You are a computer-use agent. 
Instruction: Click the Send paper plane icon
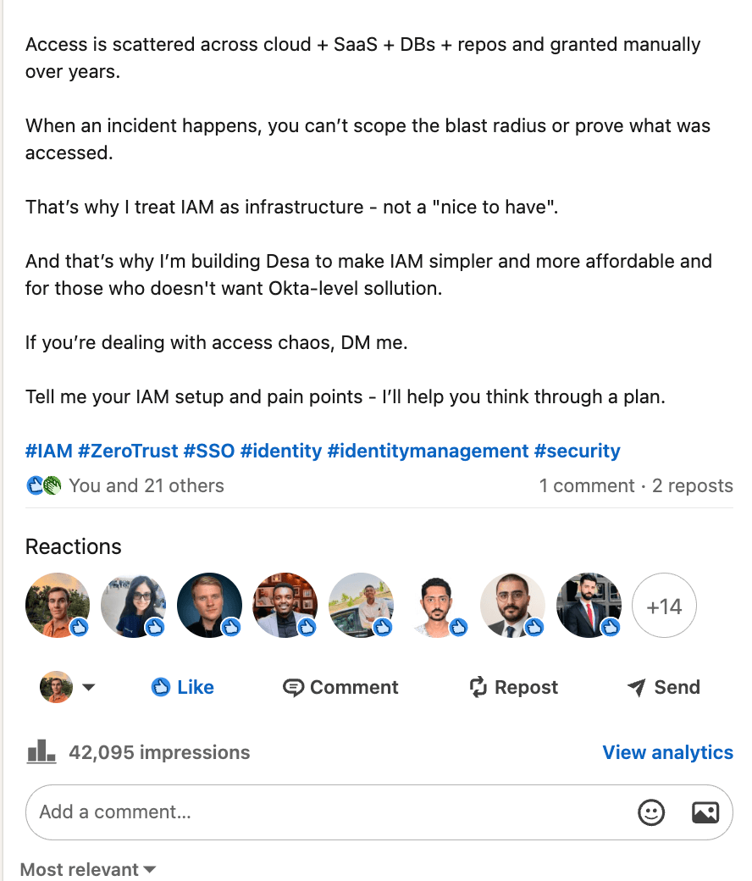pos(634,687)
